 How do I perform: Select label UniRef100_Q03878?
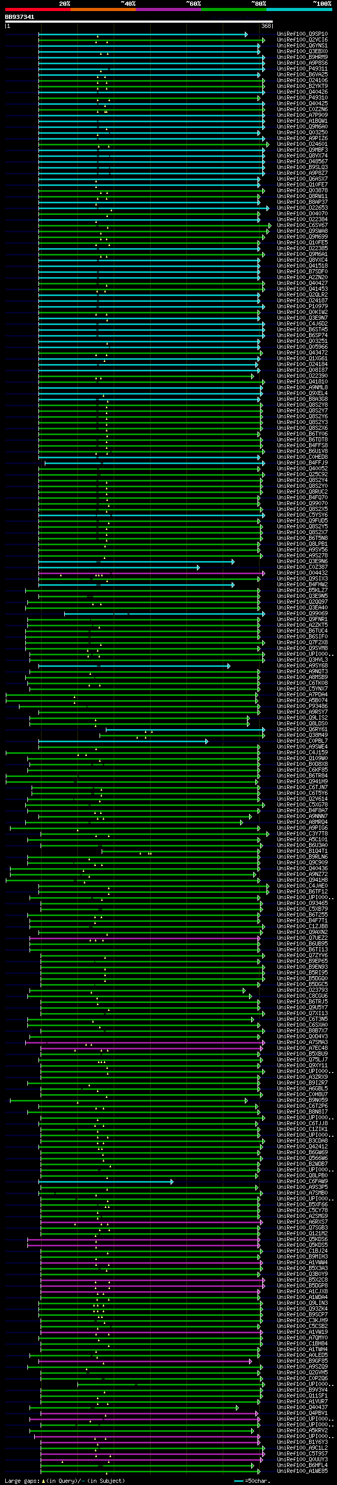pyautogui.click(x=302, y=190)
